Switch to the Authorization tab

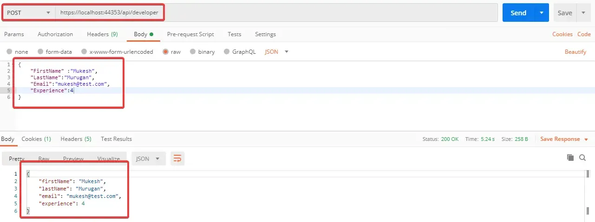55,34
